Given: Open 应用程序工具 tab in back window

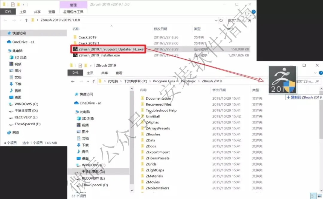Looking at the screenshot, I should click(73, 12).
